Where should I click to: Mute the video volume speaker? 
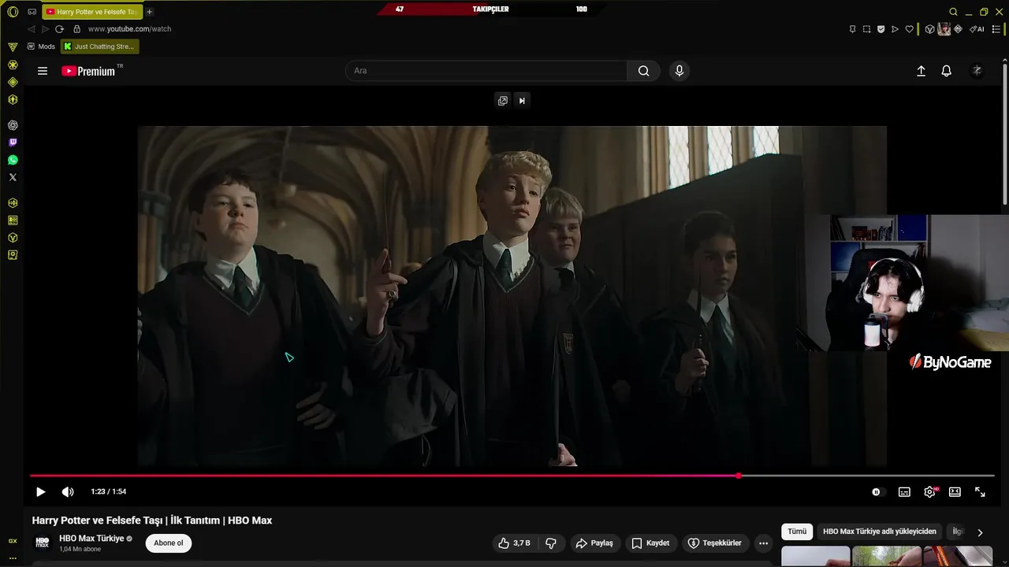[x=68, y=491]
